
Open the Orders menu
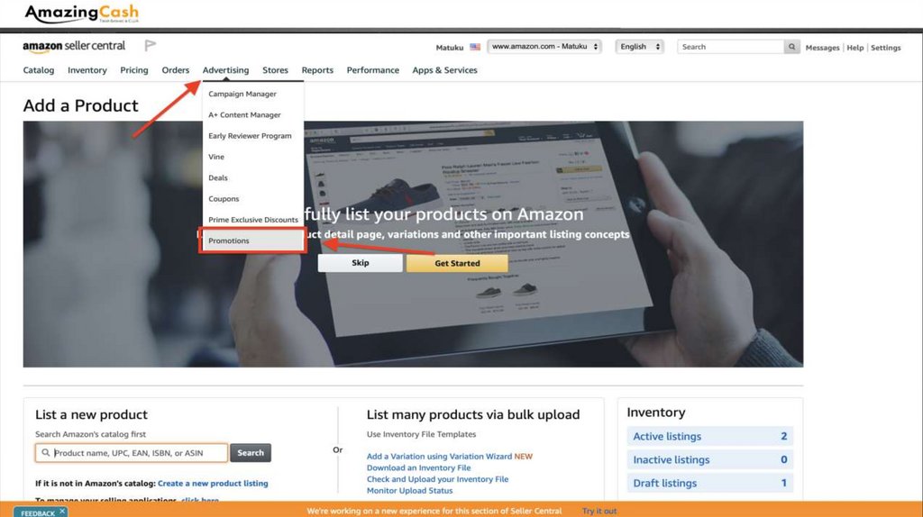point(176,70)
